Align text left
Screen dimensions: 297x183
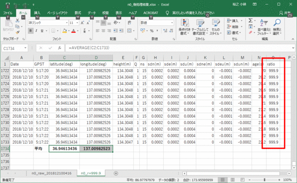pos(97,31)
